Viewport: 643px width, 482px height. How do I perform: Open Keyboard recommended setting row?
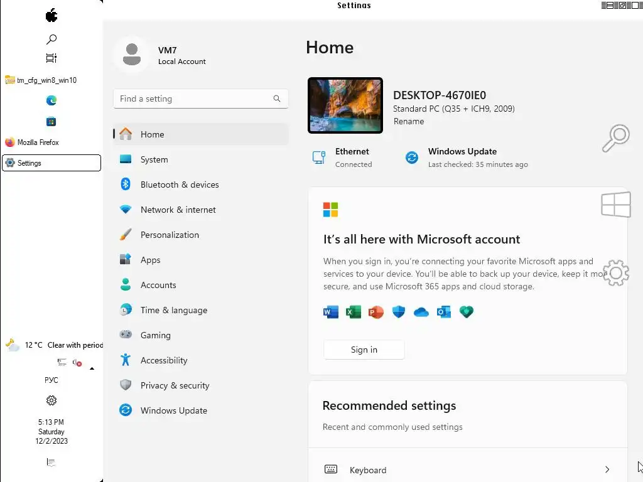(467, 469)
